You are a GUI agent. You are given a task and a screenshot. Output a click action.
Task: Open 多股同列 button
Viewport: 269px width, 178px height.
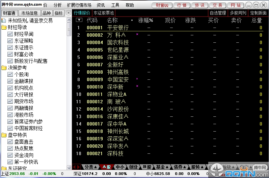[x=238, y=13]
